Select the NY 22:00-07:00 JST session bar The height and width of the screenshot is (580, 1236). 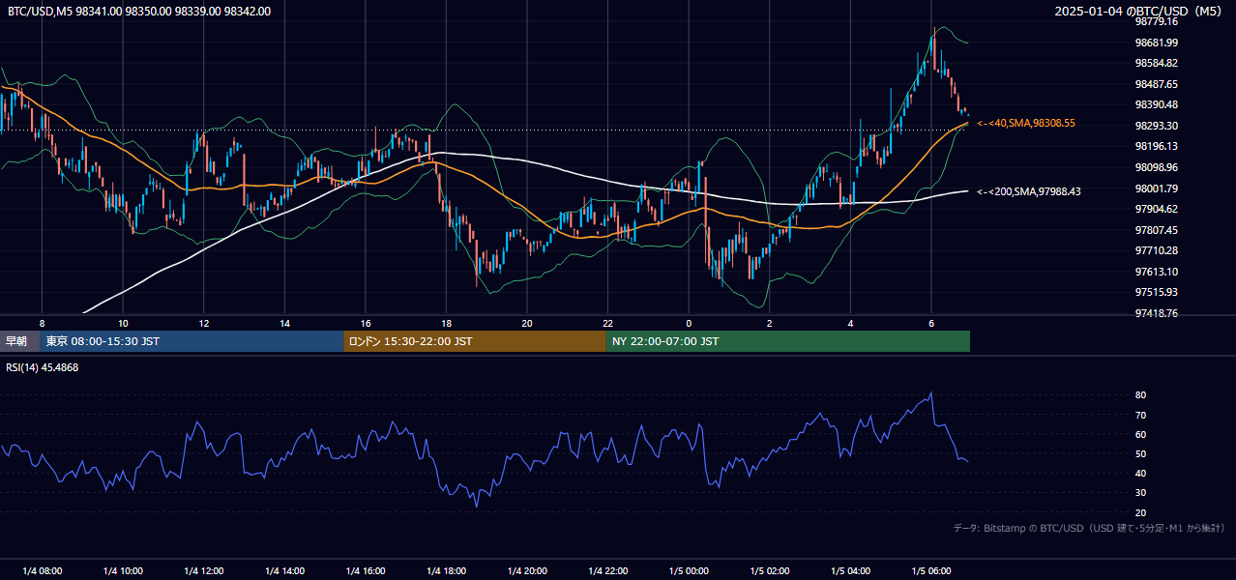coord(788,341)
